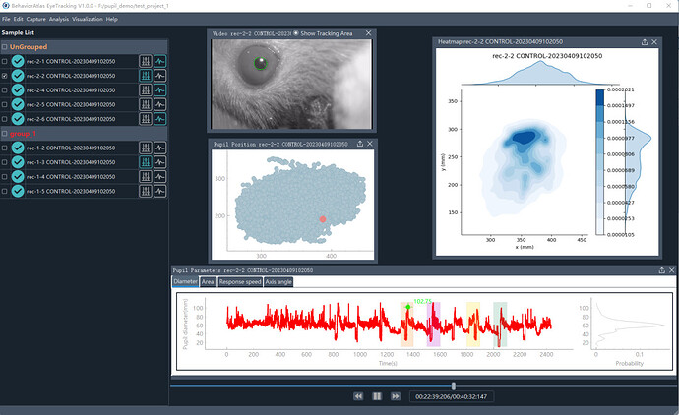Collapse the UnGrouped sample group
Image resolution: width=679 pixels, height=415 pixels.
[5, 47]
